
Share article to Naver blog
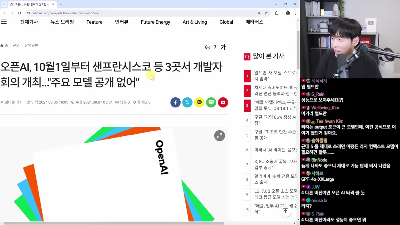(211, 102)
